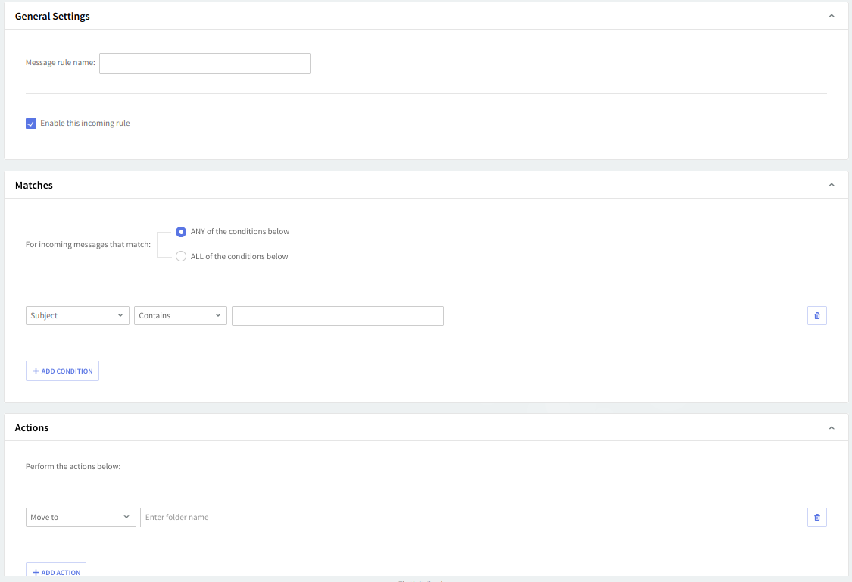Screen dimensions: 852x582
Task: Click the Add Action button
Action: 56,571
